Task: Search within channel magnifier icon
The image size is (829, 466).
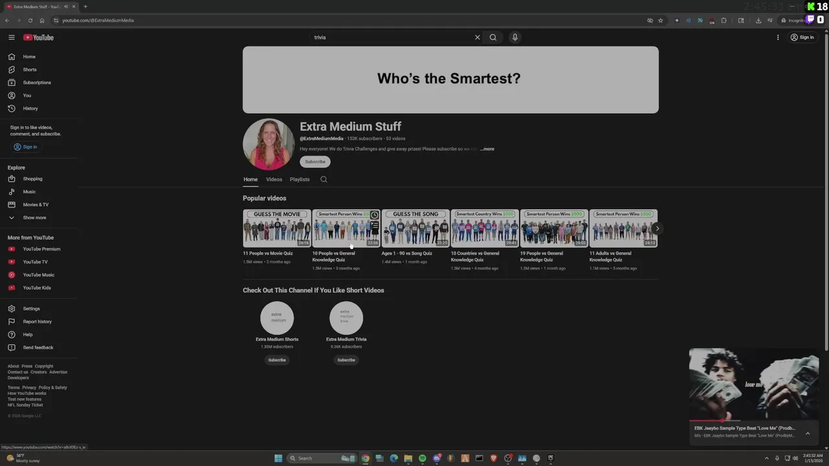Action: point(324,179)
